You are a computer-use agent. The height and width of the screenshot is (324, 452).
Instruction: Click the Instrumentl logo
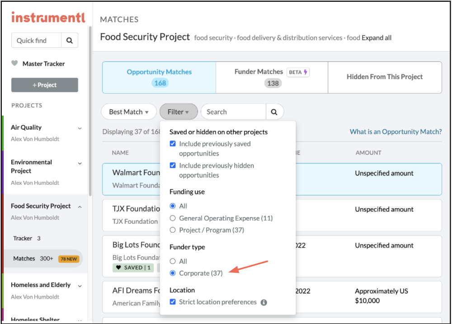(48, 17)
